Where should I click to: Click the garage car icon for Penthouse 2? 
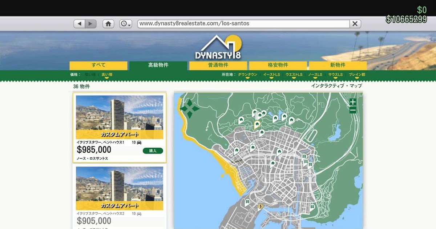[139, 214]
